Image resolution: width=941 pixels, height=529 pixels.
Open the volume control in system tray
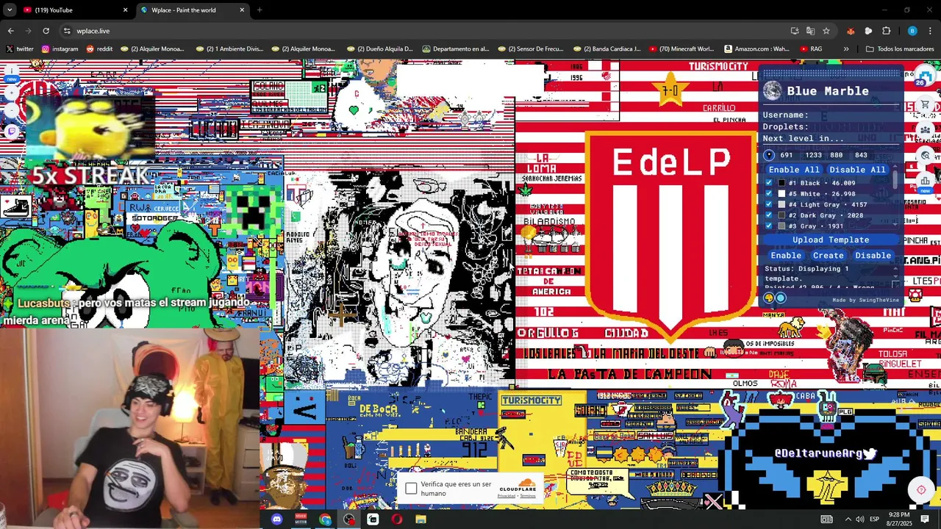[x=859, y=519]
